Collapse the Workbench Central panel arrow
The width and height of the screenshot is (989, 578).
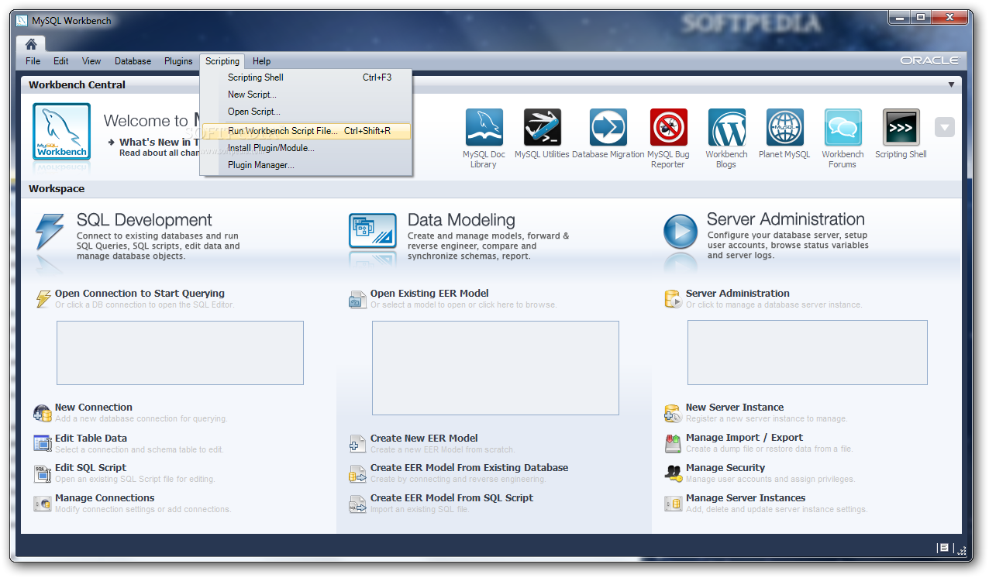pyautogui.click(x=951, y=84)
